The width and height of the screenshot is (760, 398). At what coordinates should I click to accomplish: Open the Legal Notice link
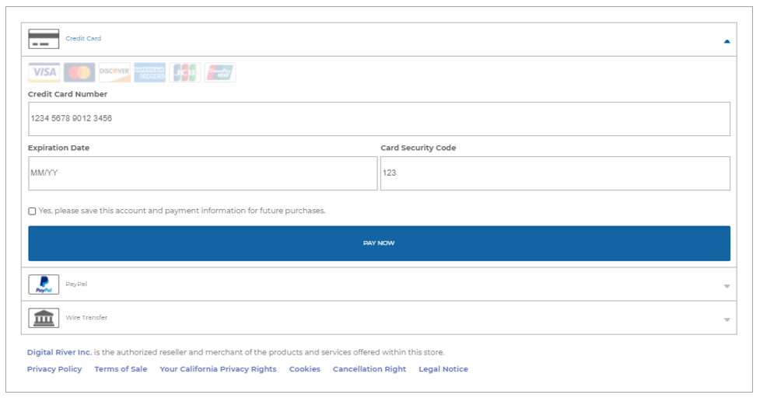443,369
